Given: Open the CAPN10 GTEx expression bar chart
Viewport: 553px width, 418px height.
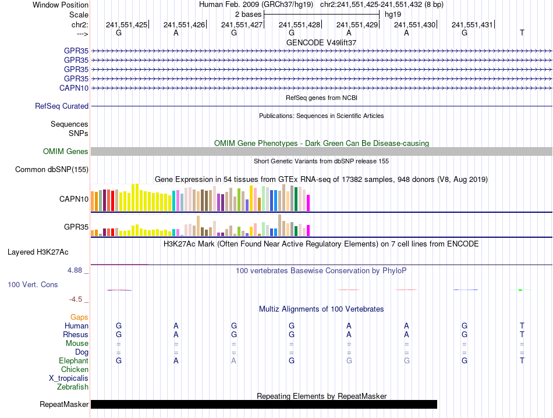Looking at the screenshot, I should [200, 198].
